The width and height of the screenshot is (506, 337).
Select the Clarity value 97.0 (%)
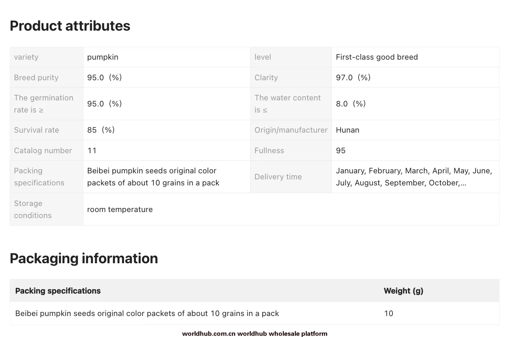(353, 77)
